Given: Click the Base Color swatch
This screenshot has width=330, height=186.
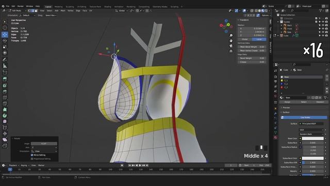Looking at the screenshot, I should [313, 138].
